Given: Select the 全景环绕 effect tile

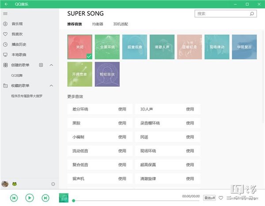Looking at the screenshot, I should click(107, 47).
